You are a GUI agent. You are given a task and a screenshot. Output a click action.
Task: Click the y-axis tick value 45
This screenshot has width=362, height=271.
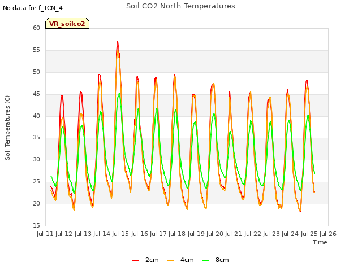[x=36, y=94]
